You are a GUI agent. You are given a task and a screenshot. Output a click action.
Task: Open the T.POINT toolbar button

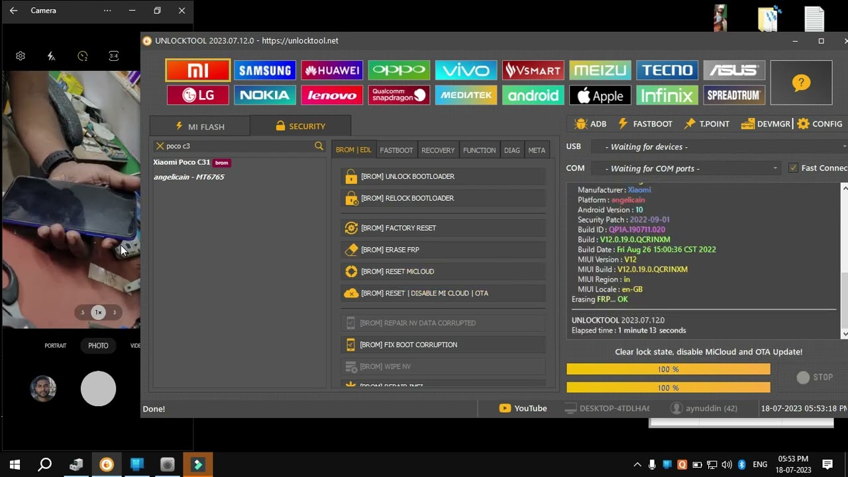(706, 124)
